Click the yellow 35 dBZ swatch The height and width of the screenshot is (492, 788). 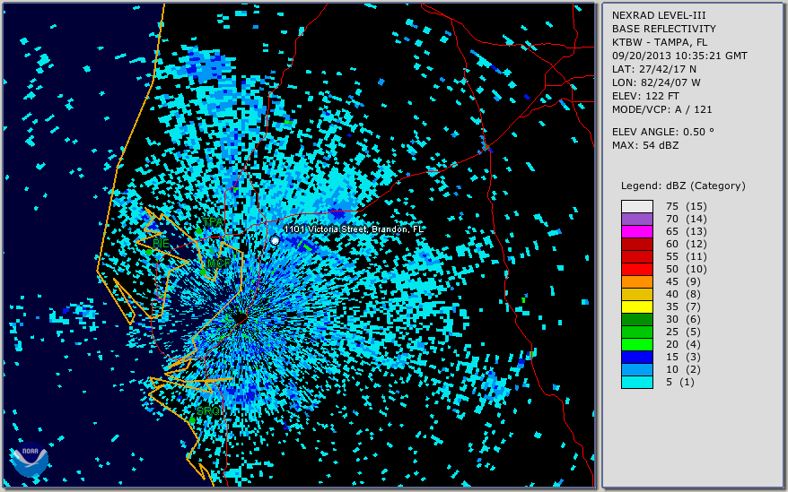(636, 306)
